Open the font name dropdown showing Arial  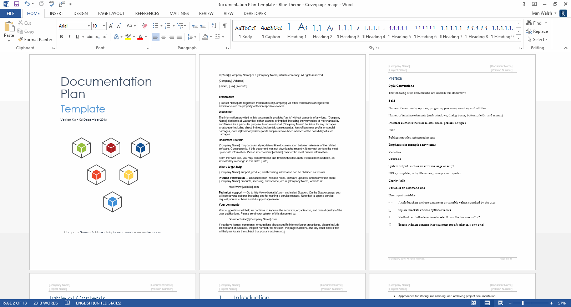coord(89,26)
